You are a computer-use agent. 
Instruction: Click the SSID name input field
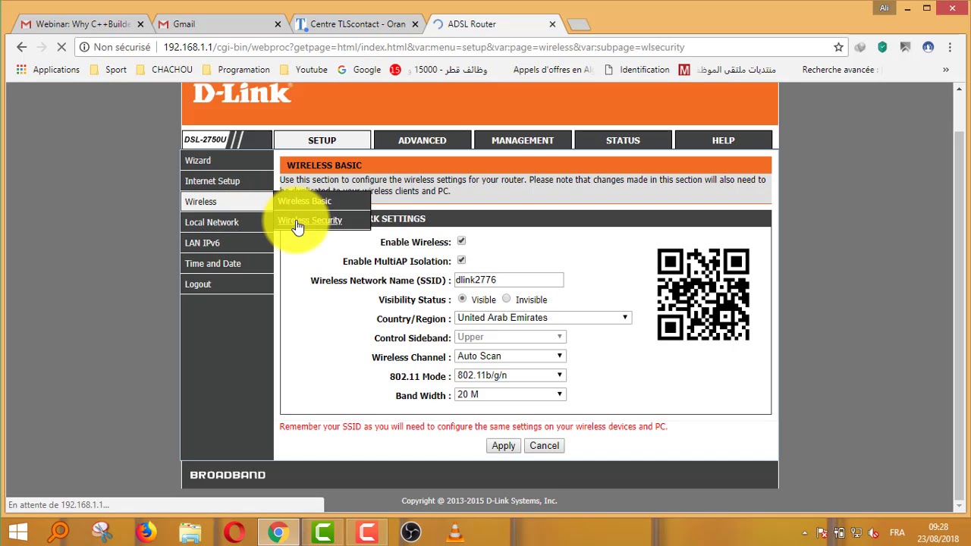tap(508, 281)
